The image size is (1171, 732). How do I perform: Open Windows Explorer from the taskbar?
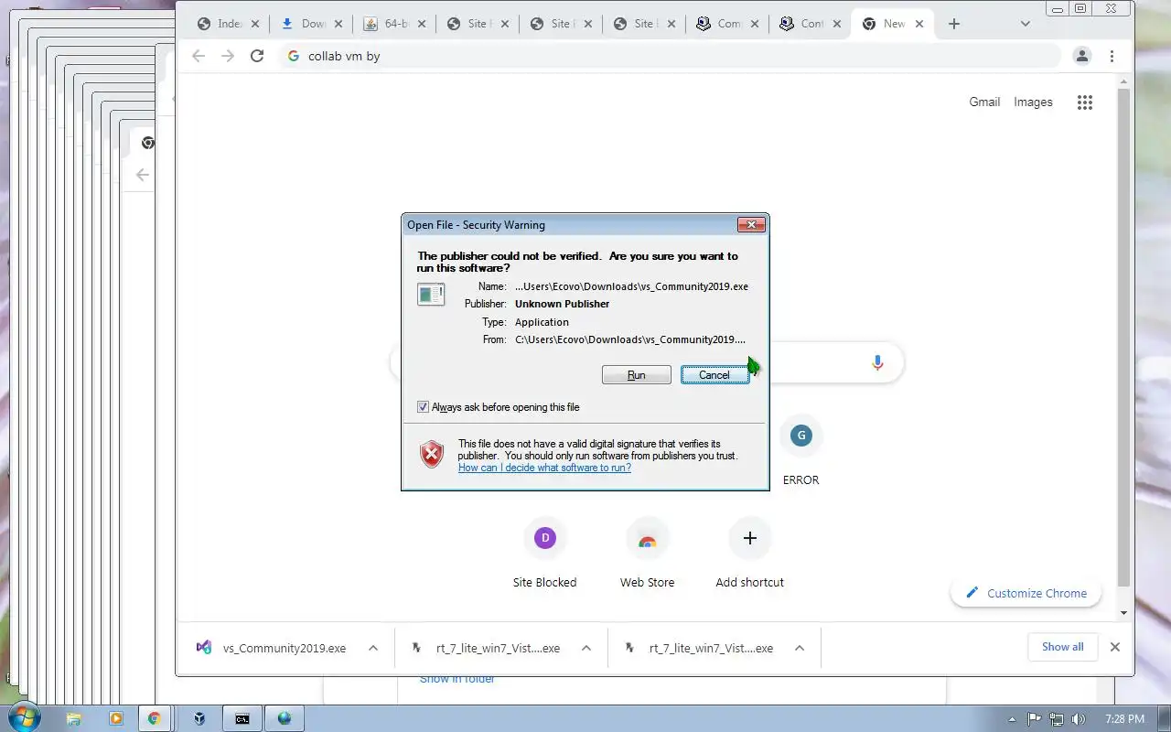pyautogui.click(x=74, y=718)
